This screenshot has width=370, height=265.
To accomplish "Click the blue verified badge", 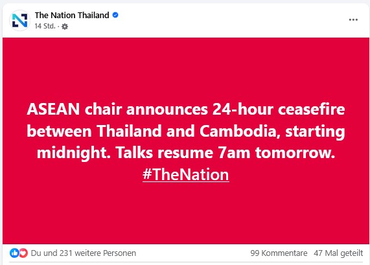I will [115, 15].
